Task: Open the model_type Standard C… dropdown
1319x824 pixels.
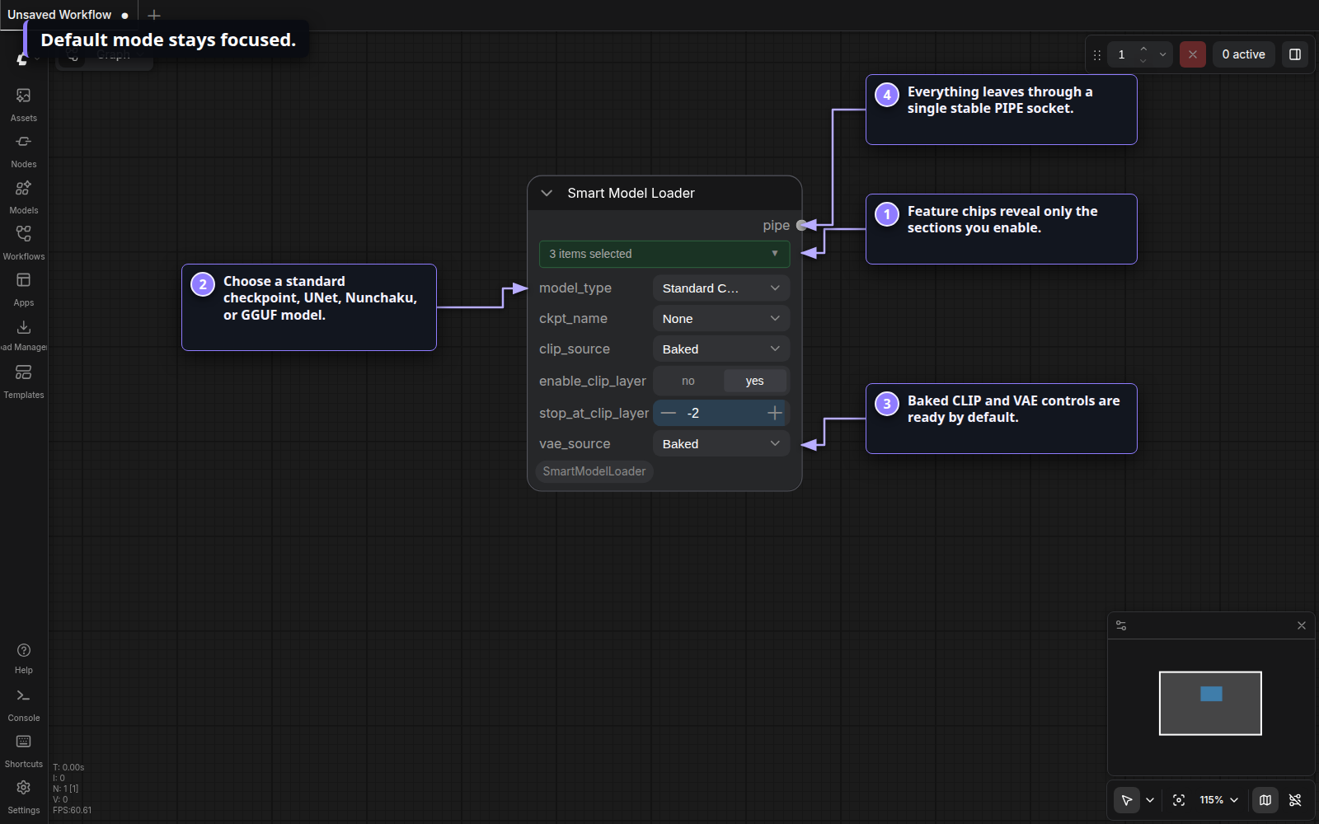Action: (x=721, y=288)
